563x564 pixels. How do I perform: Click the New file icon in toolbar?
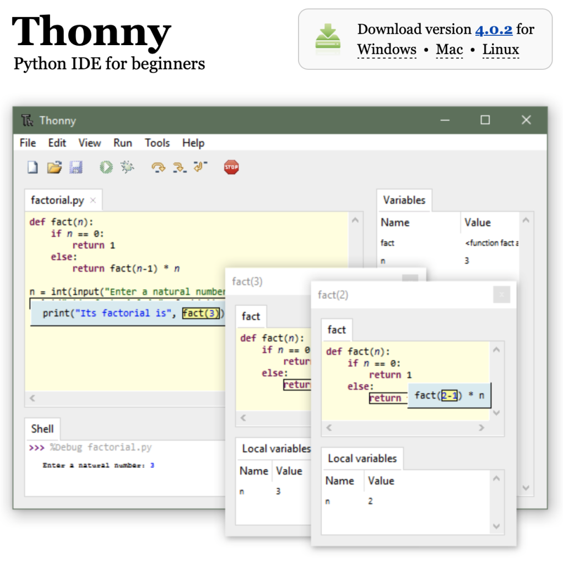click(x=33, y=167)
